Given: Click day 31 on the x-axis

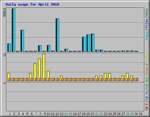Looking at the screenshot, I should point(141,114).
